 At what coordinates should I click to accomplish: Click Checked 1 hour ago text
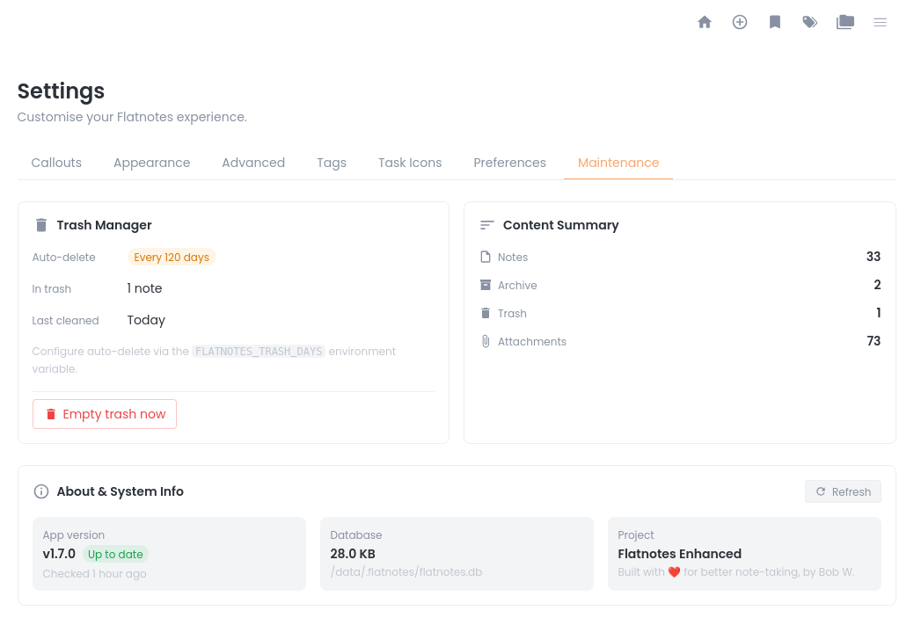tap(94, 574)
